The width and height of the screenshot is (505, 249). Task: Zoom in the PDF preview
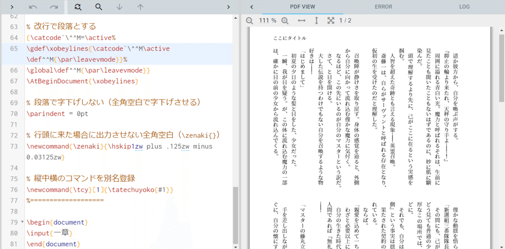(x=285, y=20)
